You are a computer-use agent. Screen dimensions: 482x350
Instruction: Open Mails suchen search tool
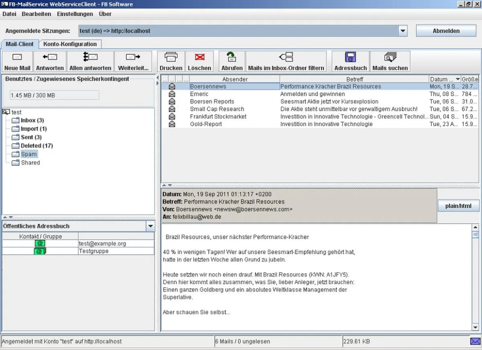pos(390,61)
